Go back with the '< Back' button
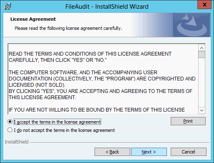 click(x=112, y=152)
